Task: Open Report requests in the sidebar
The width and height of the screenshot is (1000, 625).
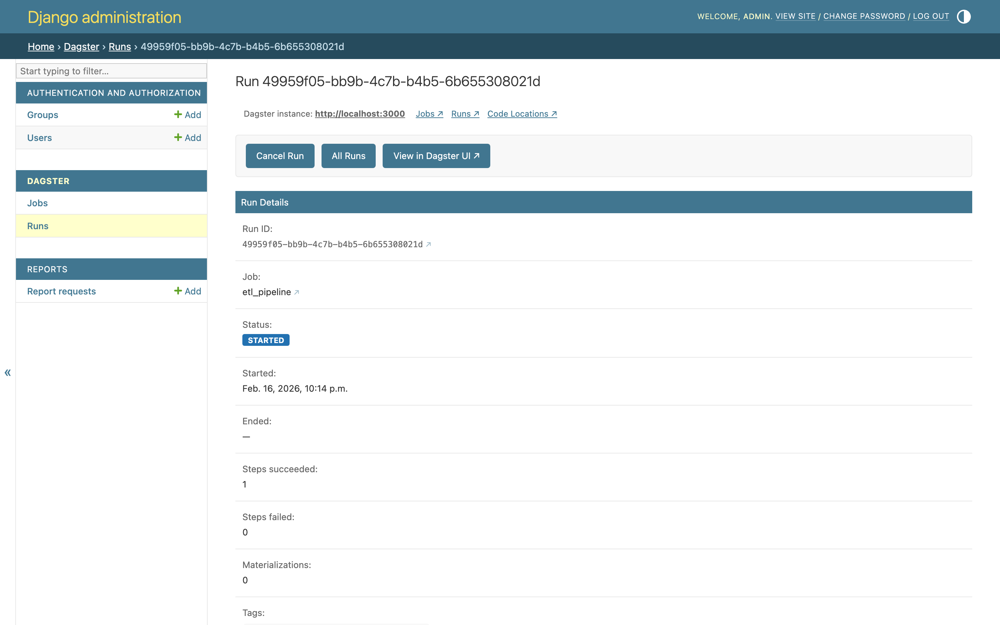Action: tap(61, 291)
